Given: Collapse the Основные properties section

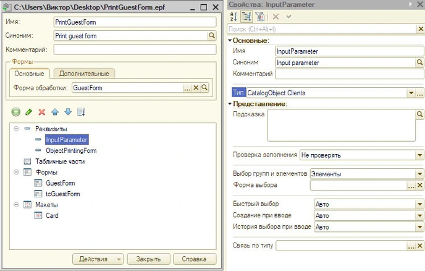Looking at the screenshot, I should coord(230,40).
